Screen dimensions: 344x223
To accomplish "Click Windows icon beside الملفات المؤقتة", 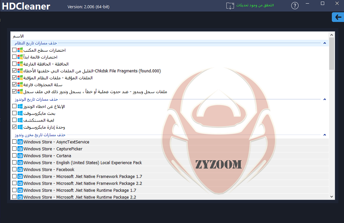I will 20,77.
